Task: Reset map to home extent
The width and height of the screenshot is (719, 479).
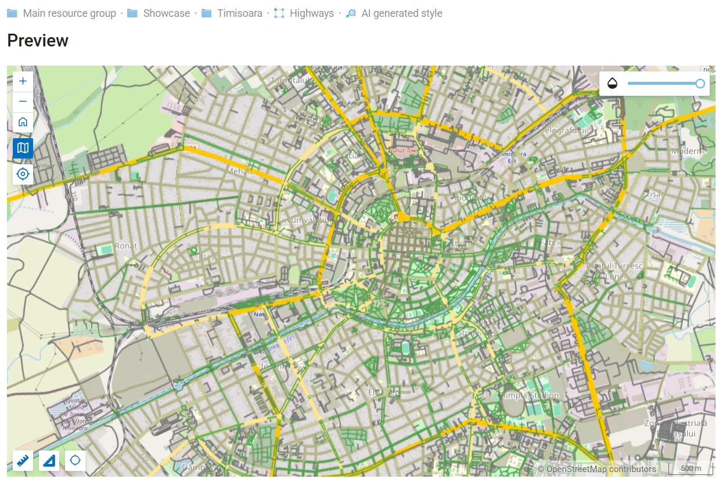Action: (23, 122)
